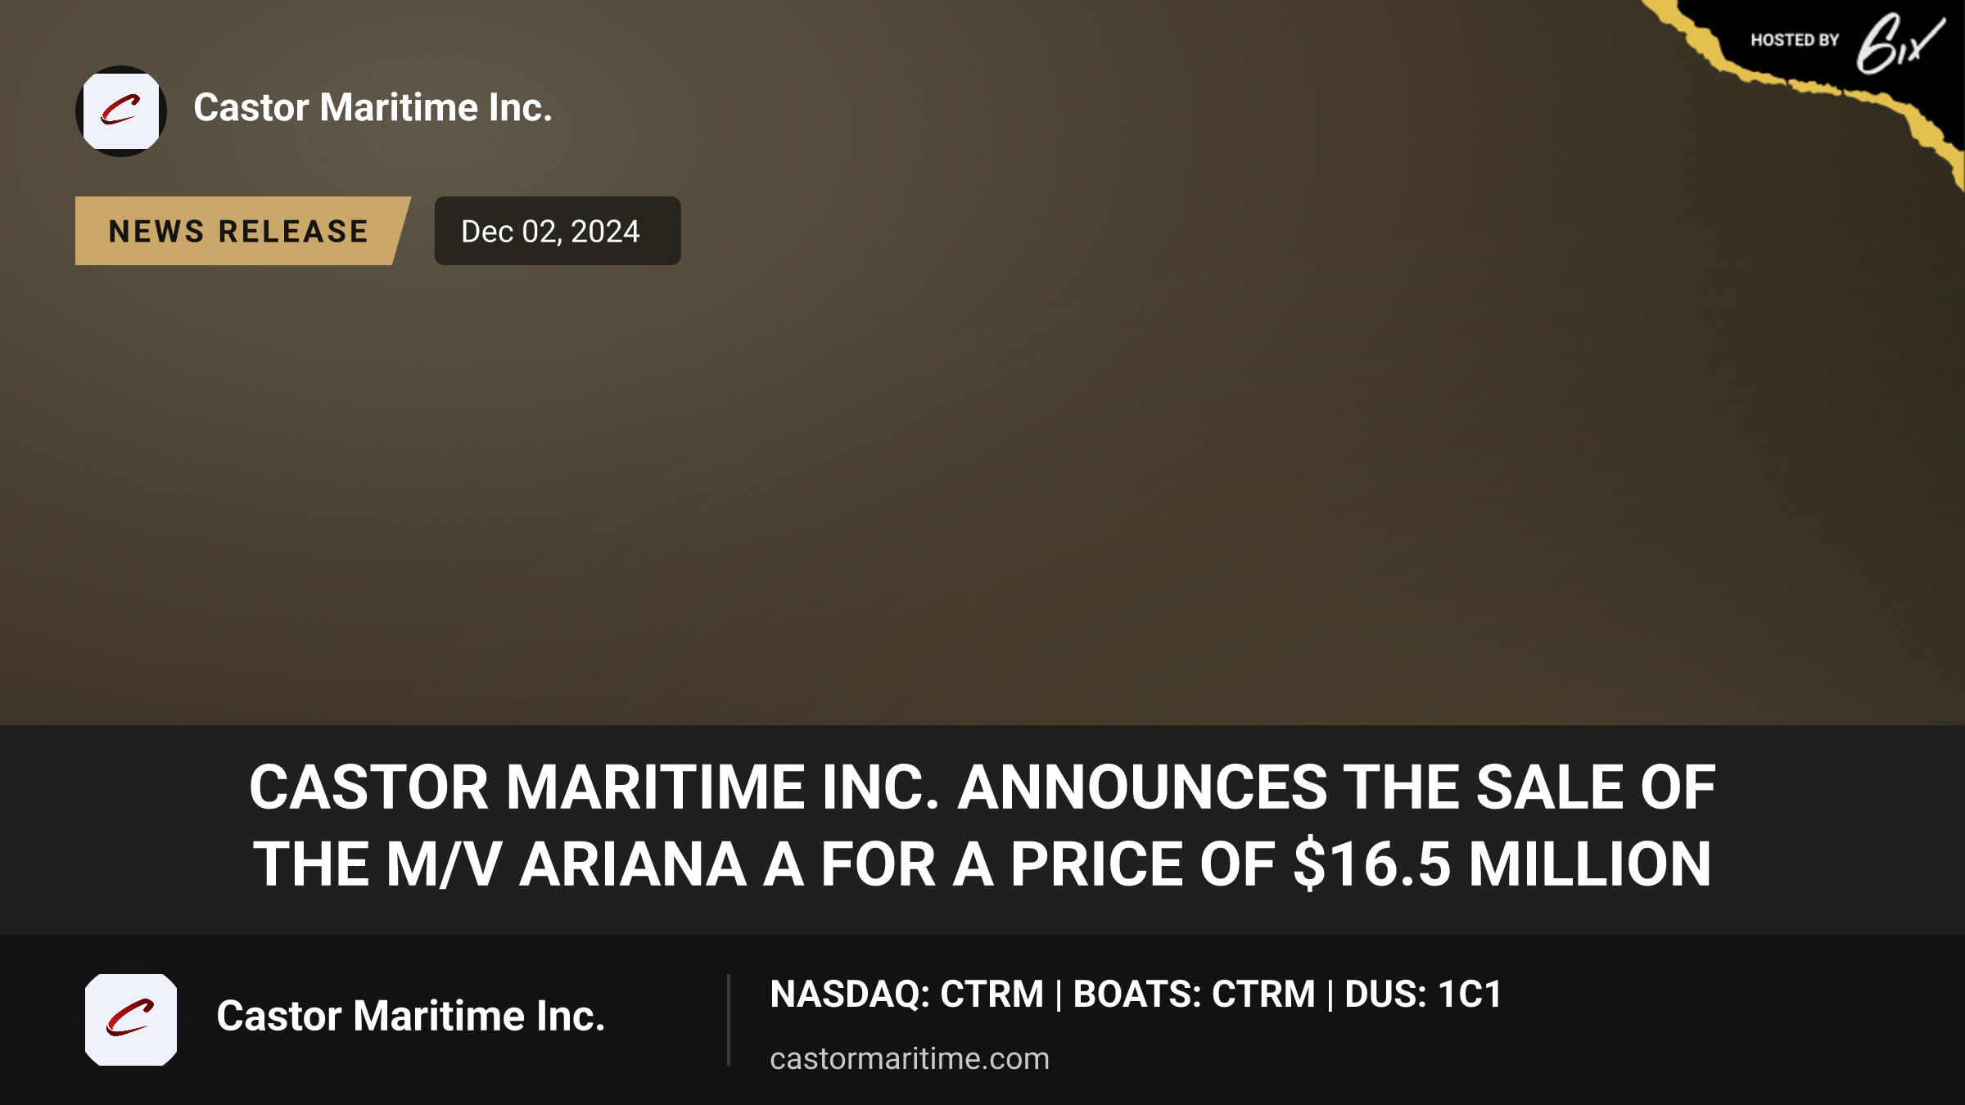1965x1105 pixels.
Task: Click Castor Maritime Inc. name in footer
Action: tap(411, 1016)
